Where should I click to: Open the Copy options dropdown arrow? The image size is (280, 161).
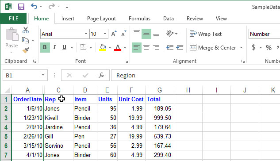(33, 41)
